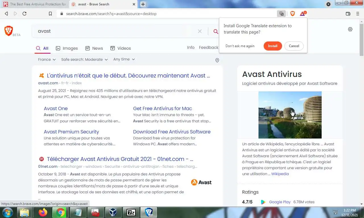Install the Google Translate extension
The image size is (364, 218).
click(272, 46)
